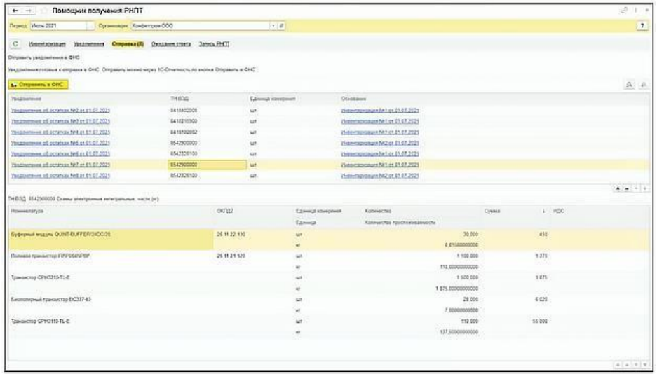This screenshot has height=374, width=657.
Task: Click the Сумма column header
Action: pyautogui.click(x=492, y=212)
